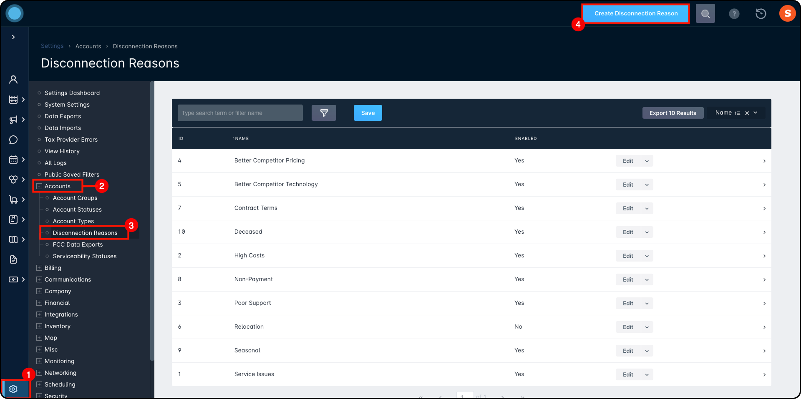The image size is (801, 399).
Task: Clear the Name sort with the X
Action: click(747, 113)
